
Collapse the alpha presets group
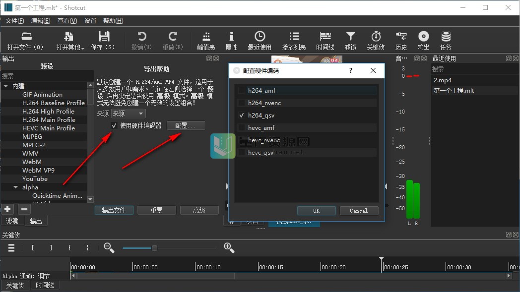pyautogui.click(x=15, y=187)
